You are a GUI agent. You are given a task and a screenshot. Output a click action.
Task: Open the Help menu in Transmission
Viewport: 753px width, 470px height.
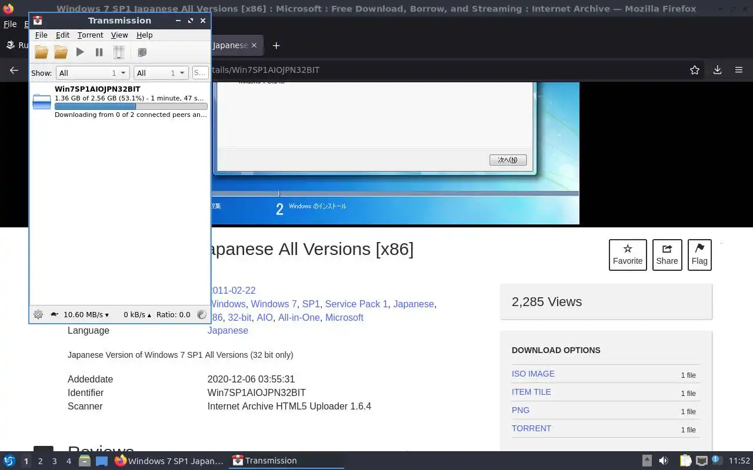pyautogui.click(x=144, y=35)
